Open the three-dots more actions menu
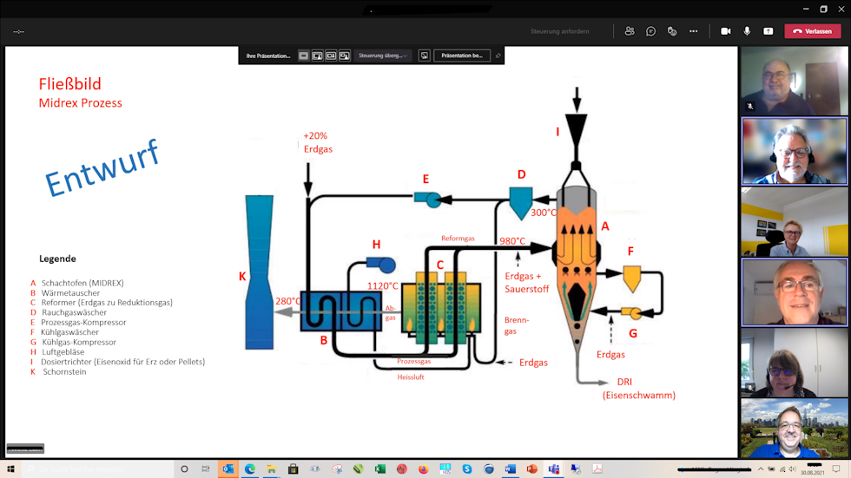 (x=694, y=31)
